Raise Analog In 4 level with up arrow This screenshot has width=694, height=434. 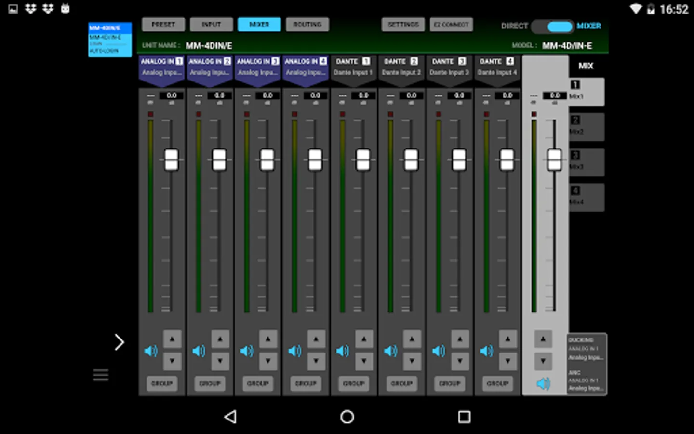(x=316, y=339)
